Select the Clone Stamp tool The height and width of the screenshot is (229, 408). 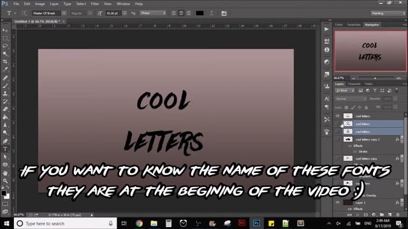[5, 94]
